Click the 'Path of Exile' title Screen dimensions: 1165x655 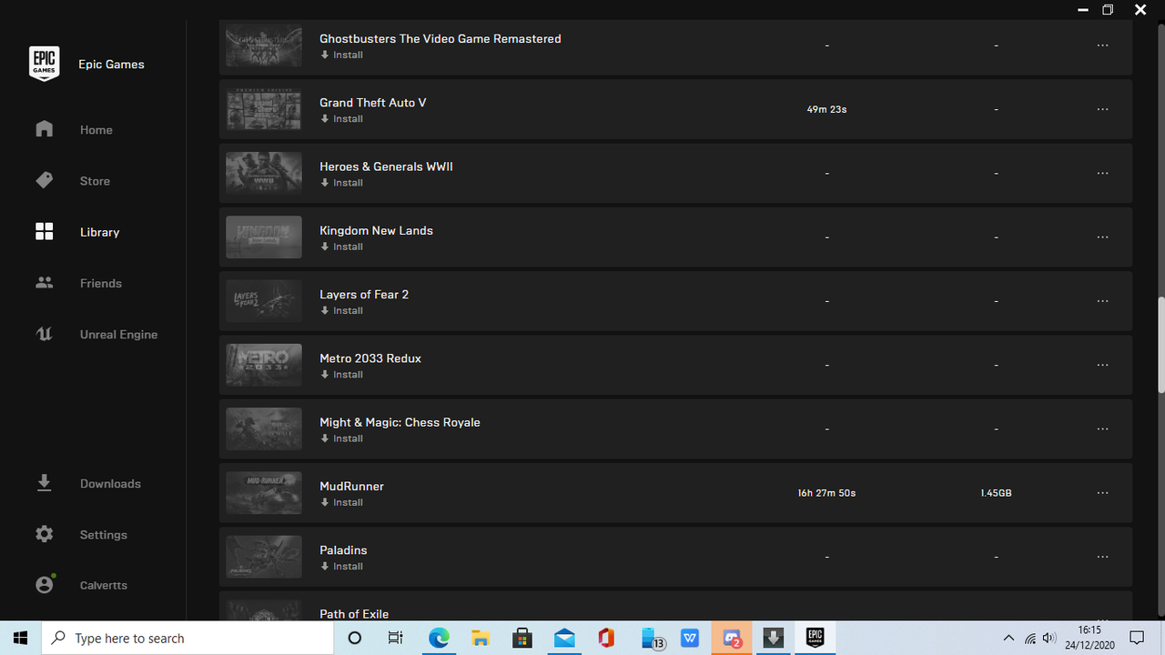(354, 614)
